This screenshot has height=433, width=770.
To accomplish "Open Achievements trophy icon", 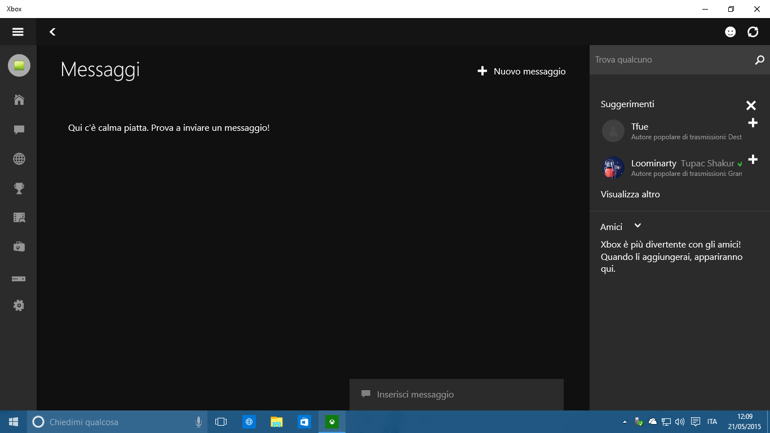I will pyautogui.click(x=19, y=188).
